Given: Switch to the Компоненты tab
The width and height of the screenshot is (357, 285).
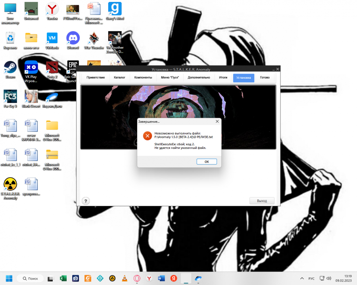Looking at the screenshot, I should 143,78.
